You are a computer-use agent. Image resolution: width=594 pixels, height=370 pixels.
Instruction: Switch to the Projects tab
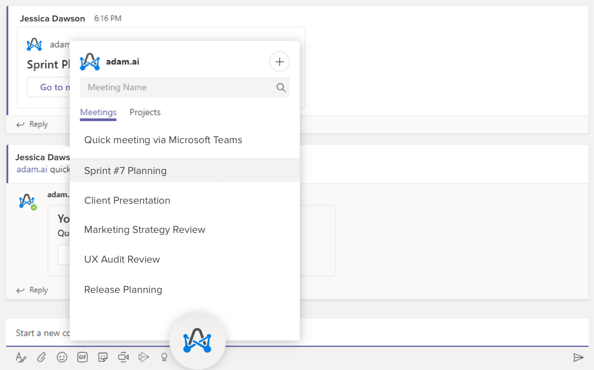coord(145,112)
